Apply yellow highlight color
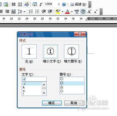Screen dimensions: 117x116 [x=58, y=12]
